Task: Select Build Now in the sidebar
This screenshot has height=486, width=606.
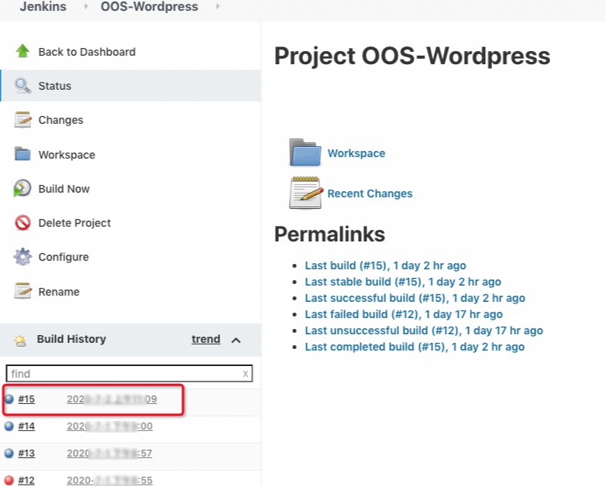Action: tap(64, 189)
